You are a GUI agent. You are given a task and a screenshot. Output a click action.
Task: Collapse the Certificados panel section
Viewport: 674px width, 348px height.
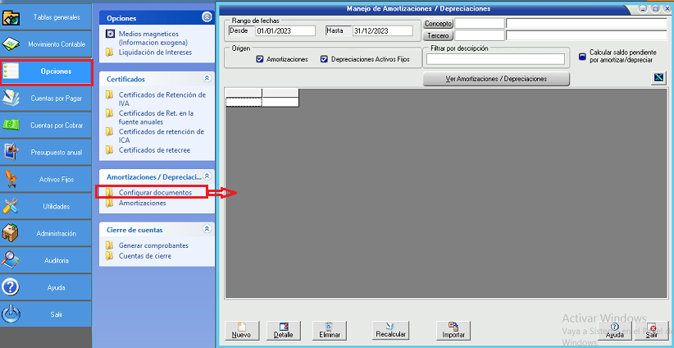207,79
